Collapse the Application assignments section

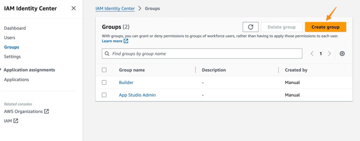click(1, 70)
